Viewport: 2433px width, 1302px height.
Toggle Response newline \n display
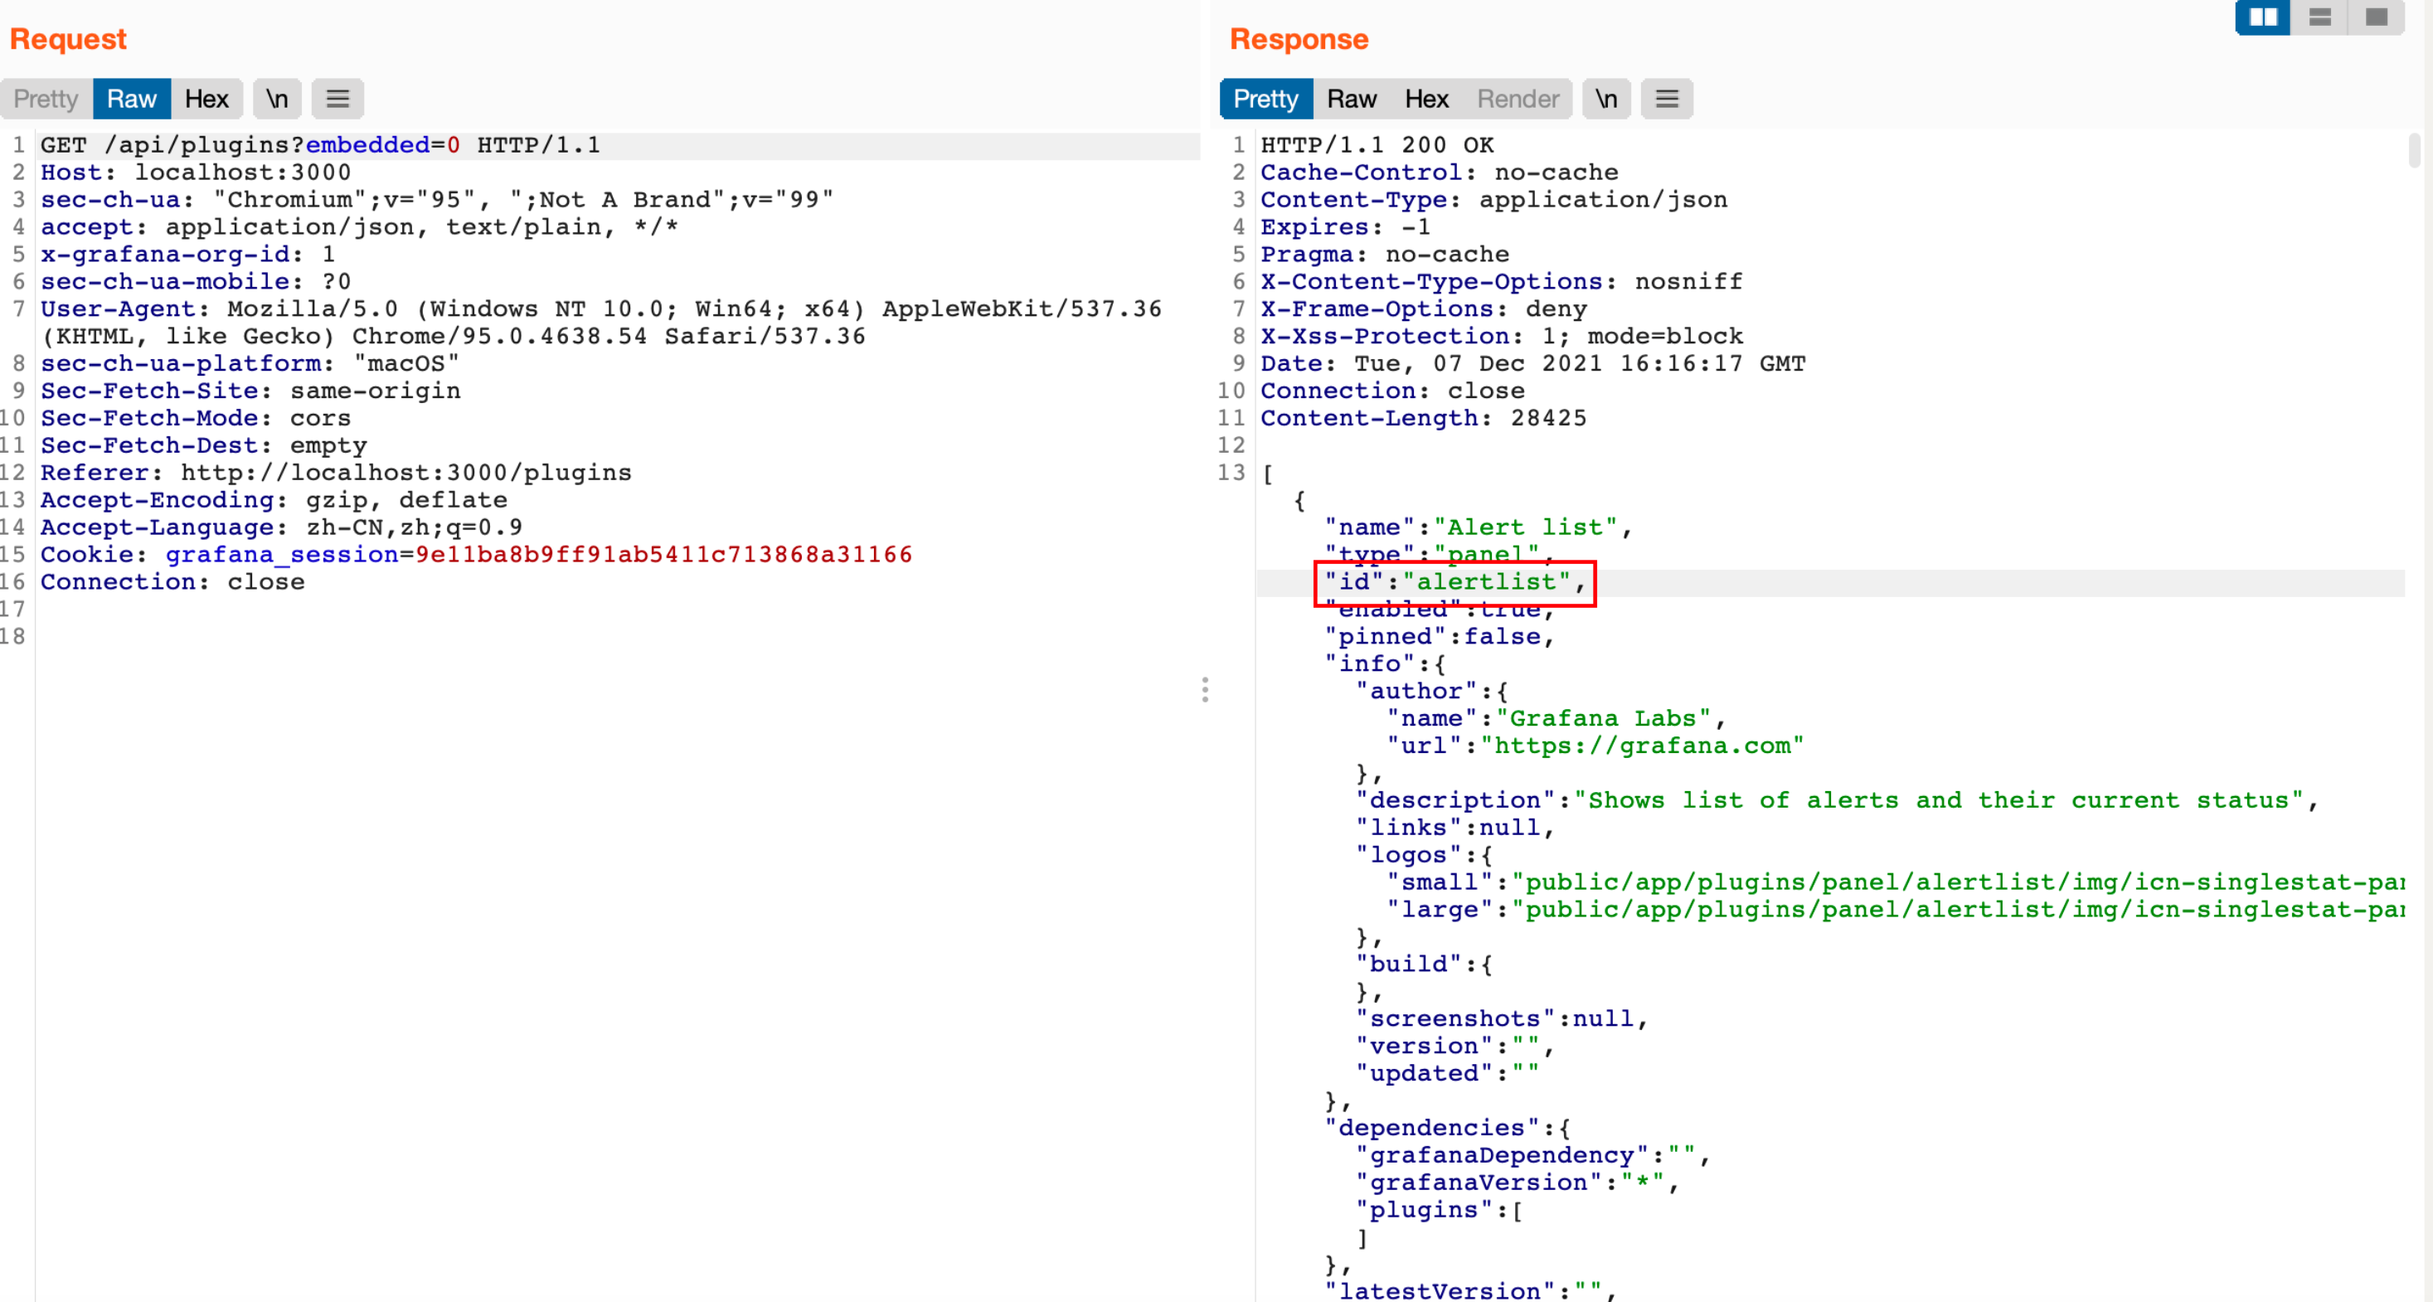[x=1605, y=100]
